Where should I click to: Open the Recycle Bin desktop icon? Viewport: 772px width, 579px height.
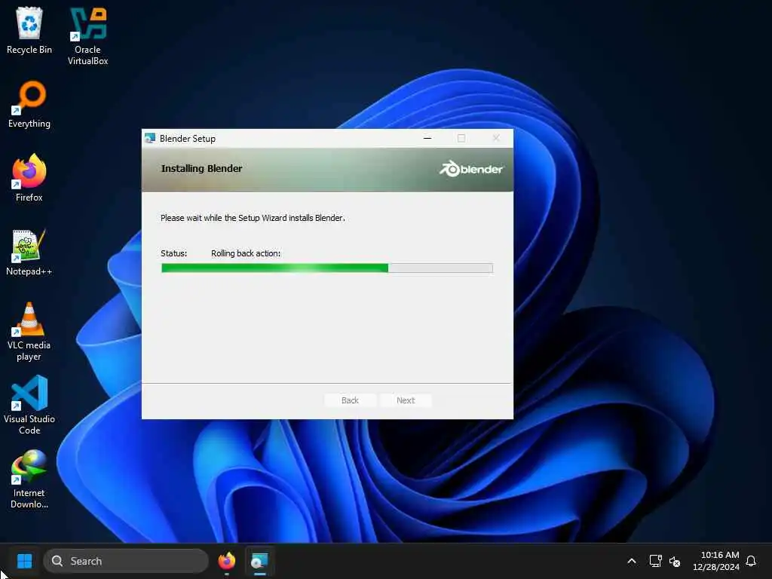[29, 31]
